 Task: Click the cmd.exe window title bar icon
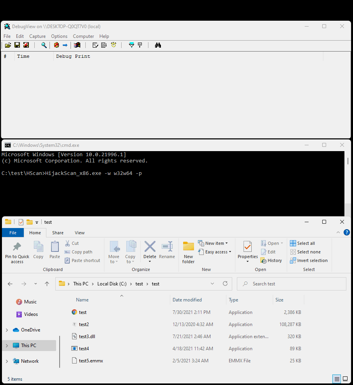(x=8, y=145)
